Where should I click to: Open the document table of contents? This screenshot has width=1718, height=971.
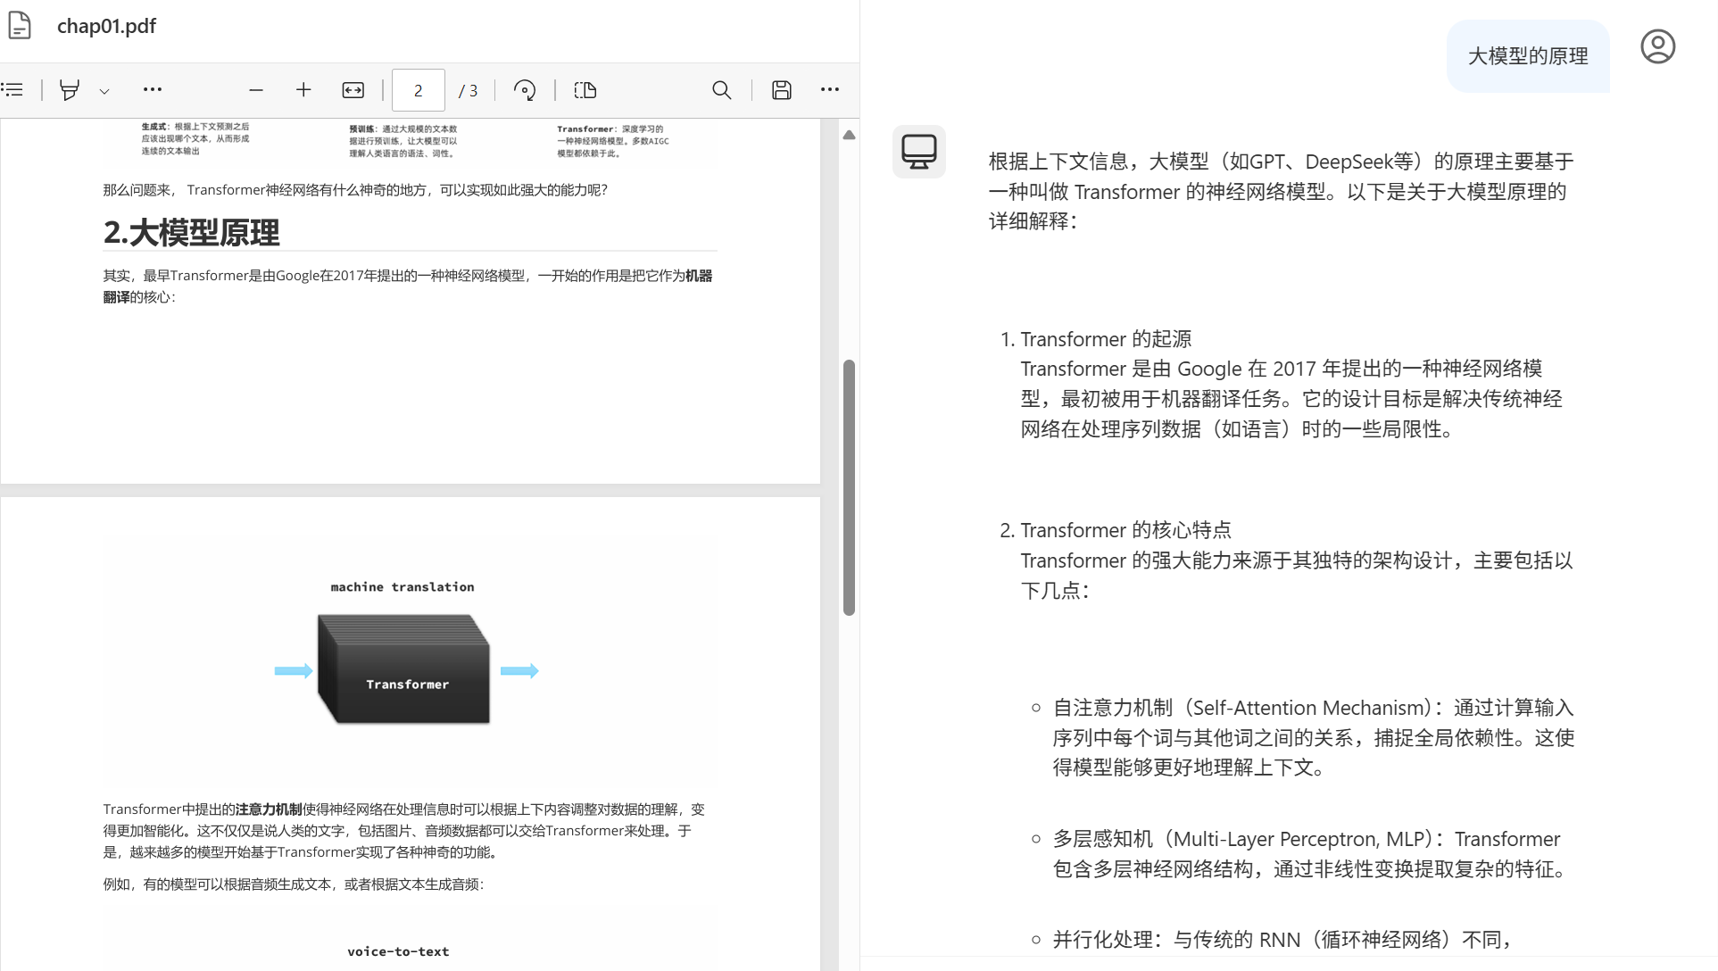(x=12, y=89)
